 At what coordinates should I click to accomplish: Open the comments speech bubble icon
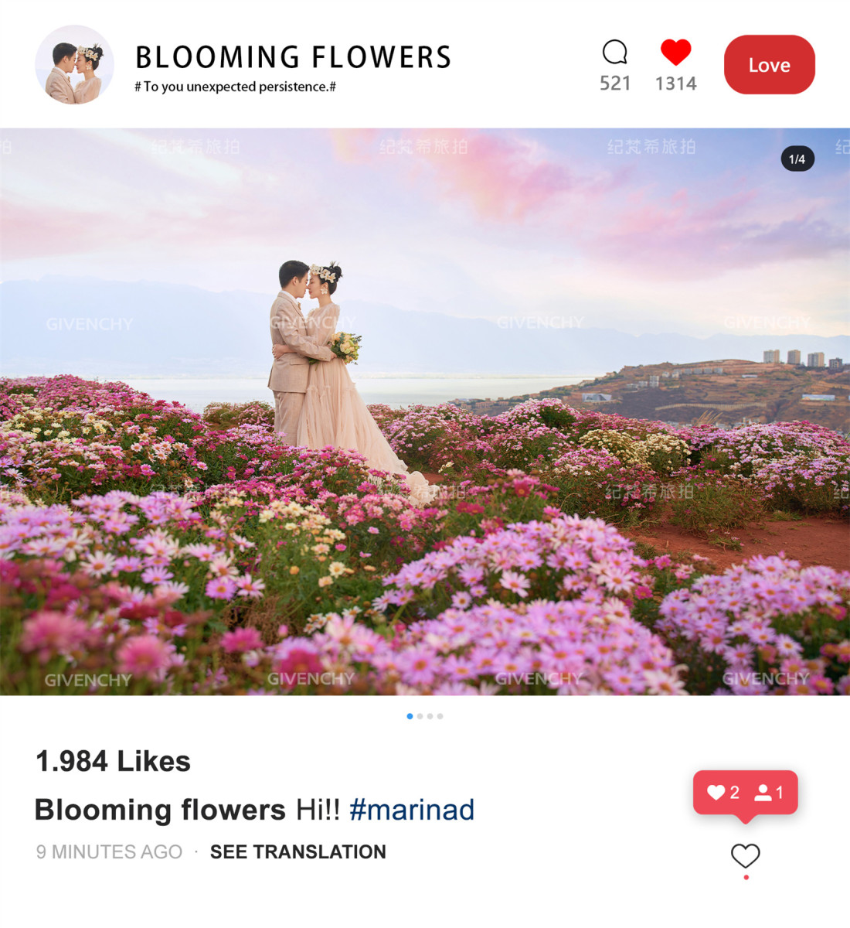pos(615,53)
